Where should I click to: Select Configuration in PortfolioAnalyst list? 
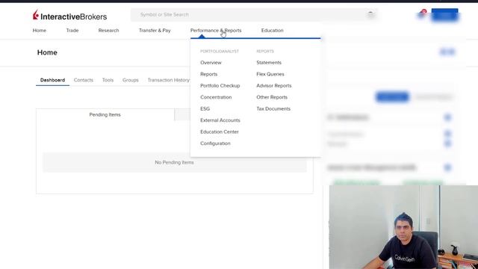[x=215, y=143]
